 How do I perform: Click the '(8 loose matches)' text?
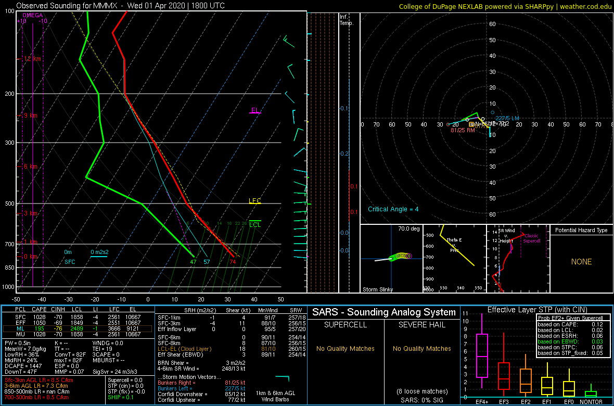[422, 391]
